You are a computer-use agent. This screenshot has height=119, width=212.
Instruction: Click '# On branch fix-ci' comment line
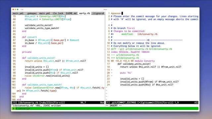click(x=123, y=28)
